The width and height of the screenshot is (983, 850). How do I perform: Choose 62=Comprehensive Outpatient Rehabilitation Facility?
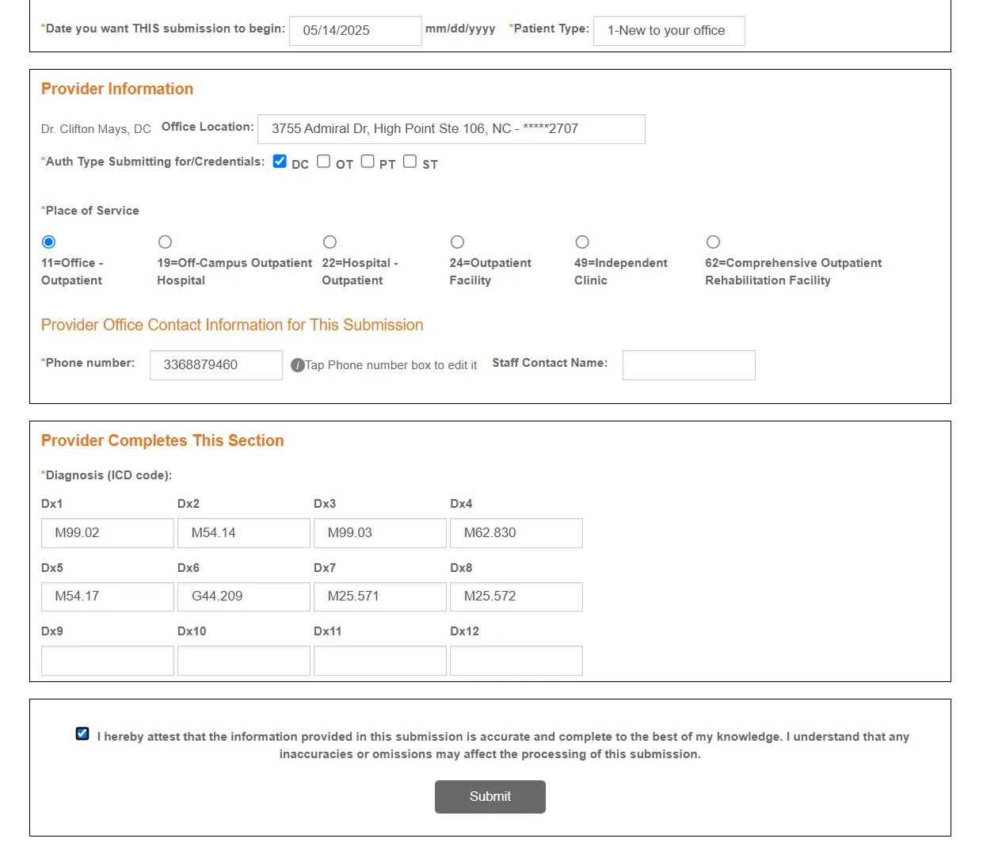coord(713,242)
